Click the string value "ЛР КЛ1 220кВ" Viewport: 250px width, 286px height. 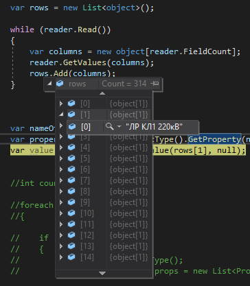click(154, 126)
